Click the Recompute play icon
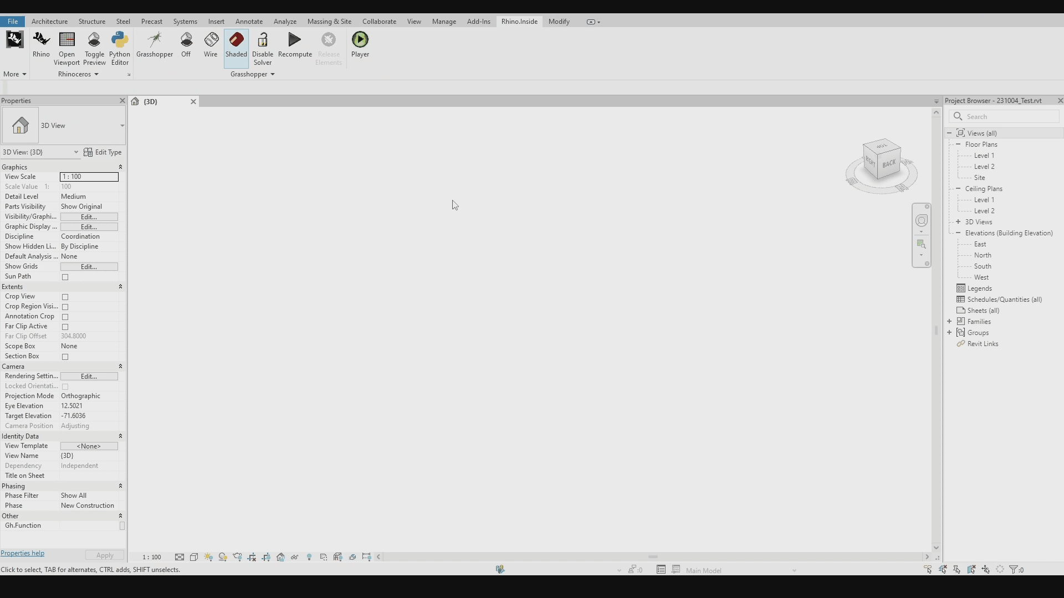 295,40
